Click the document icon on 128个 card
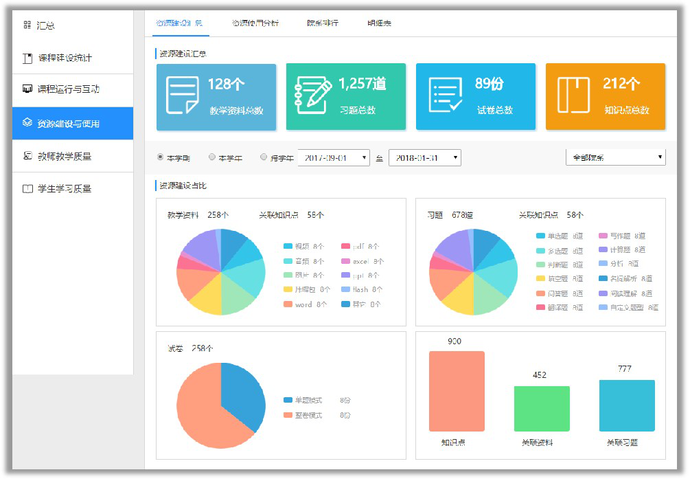Screen dimensions: 690x481 coord(182,96)
